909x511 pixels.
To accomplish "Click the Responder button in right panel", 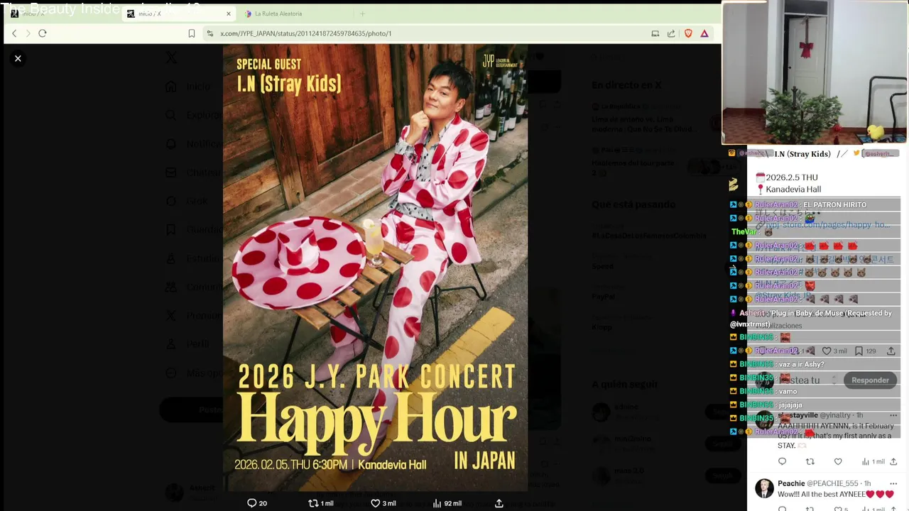I will point(870,380).
